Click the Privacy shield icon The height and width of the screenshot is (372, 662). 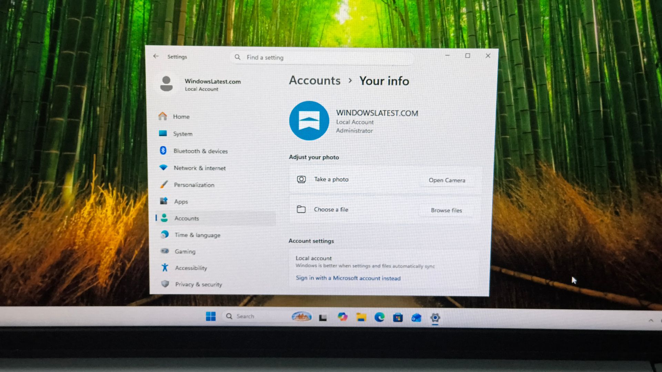(165, 283)
